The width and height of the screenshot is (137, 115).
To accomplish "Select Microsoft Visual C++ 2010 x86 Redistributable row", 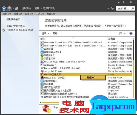I will click(x=73, y=46).
